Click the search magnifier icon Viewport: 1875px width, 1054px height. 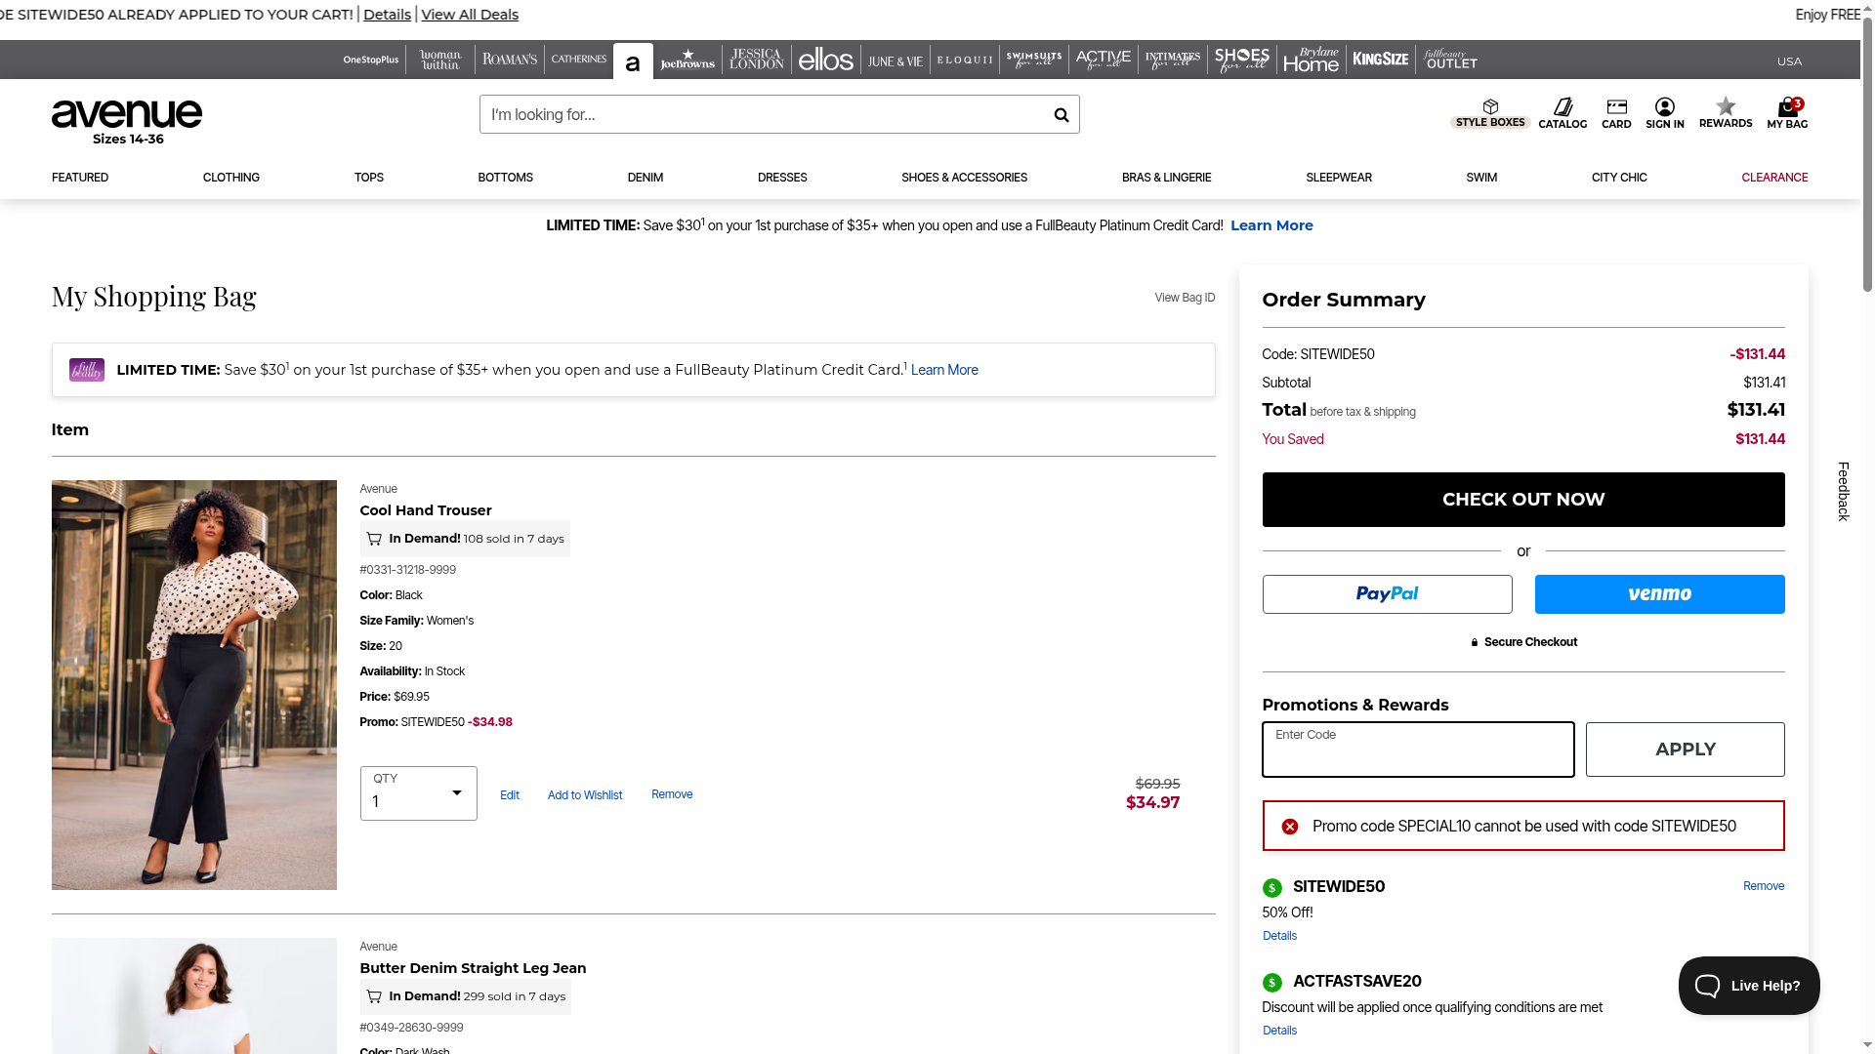pos(1061,115)
